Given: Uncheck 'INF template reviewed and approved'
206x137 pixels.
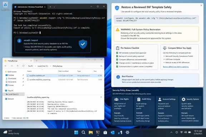Looking at the screenshot, I should coord(117,53).
